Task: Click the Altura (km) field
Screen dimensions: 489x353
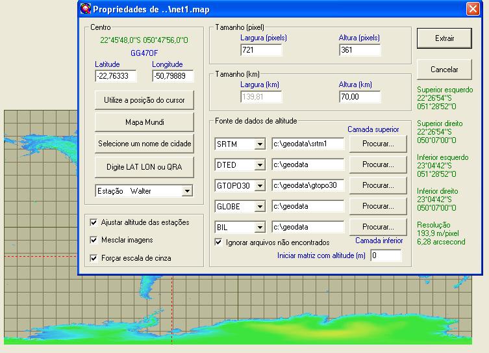Action: [x=360, y=97]
